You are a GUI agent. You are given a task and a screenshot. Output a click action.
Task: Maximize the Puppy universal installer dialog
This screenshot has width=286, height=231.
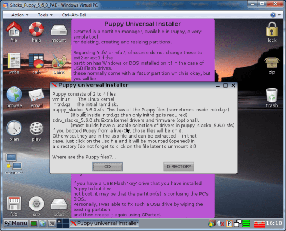pyautogui.click(x=226, y=85)
